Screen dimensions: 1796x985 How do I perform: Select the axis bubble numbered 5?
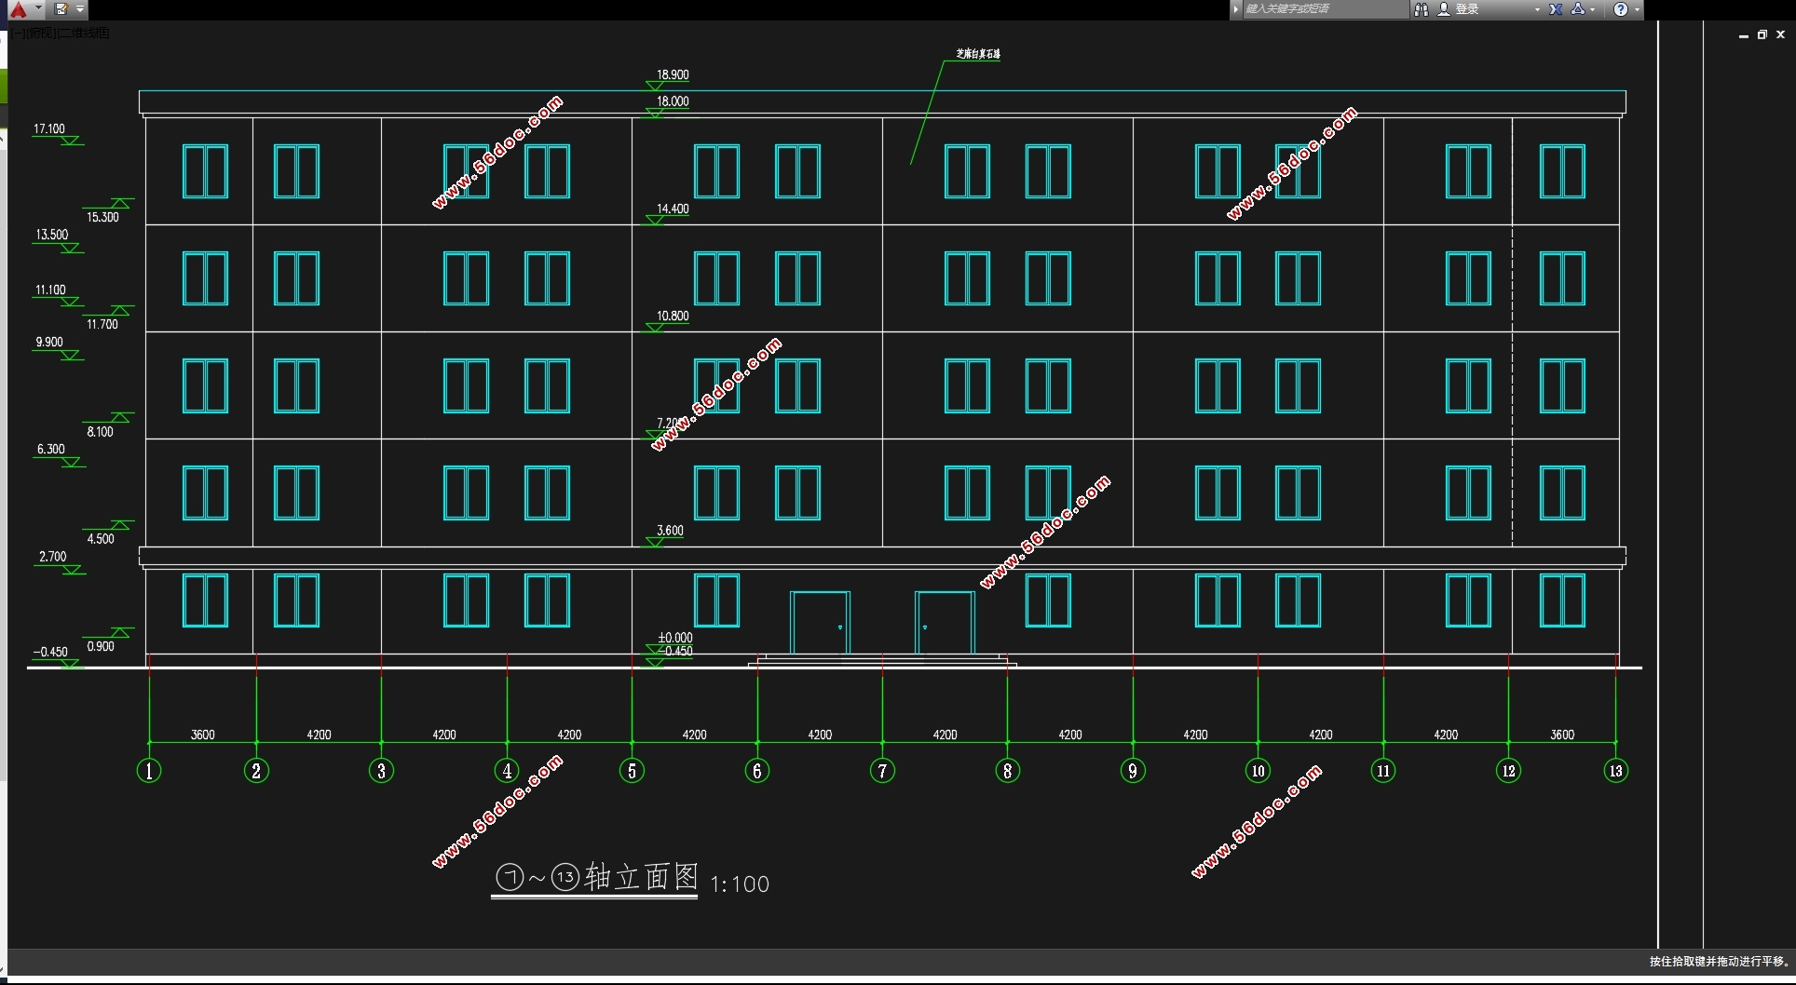632,771
